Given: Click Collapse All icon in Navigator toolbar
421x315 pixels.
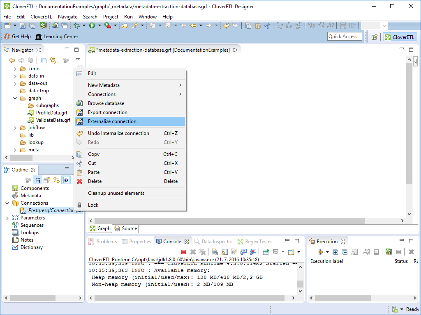Looking at the screenshot, I should click(x=44, y=60).
